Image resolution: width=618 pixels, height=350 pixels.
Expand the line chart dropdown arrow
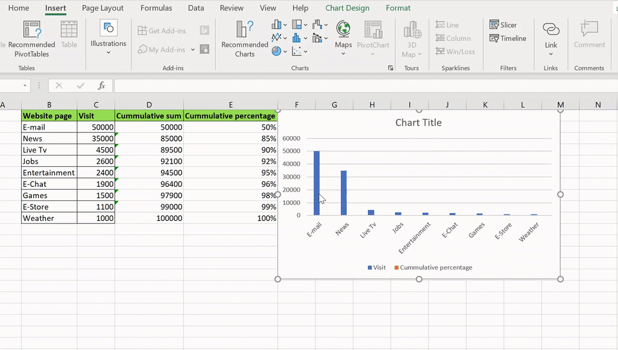(285, 38)
